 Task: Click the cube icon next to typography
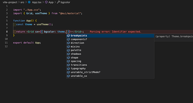pyautogui.click(x=68, y=69)
